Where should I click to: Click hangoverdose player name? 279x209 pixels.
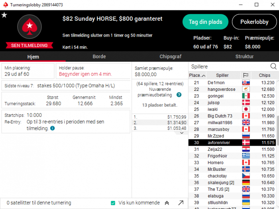(x=221, y=89)
